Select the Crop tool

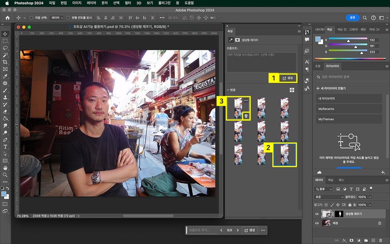5,62
